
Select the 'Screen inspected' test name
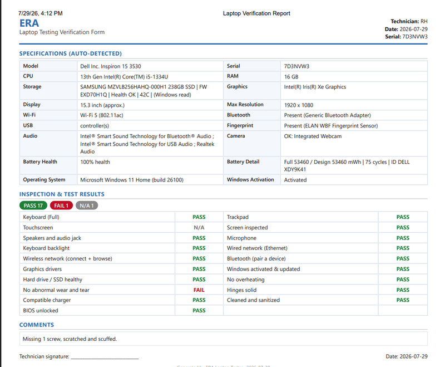247,228
